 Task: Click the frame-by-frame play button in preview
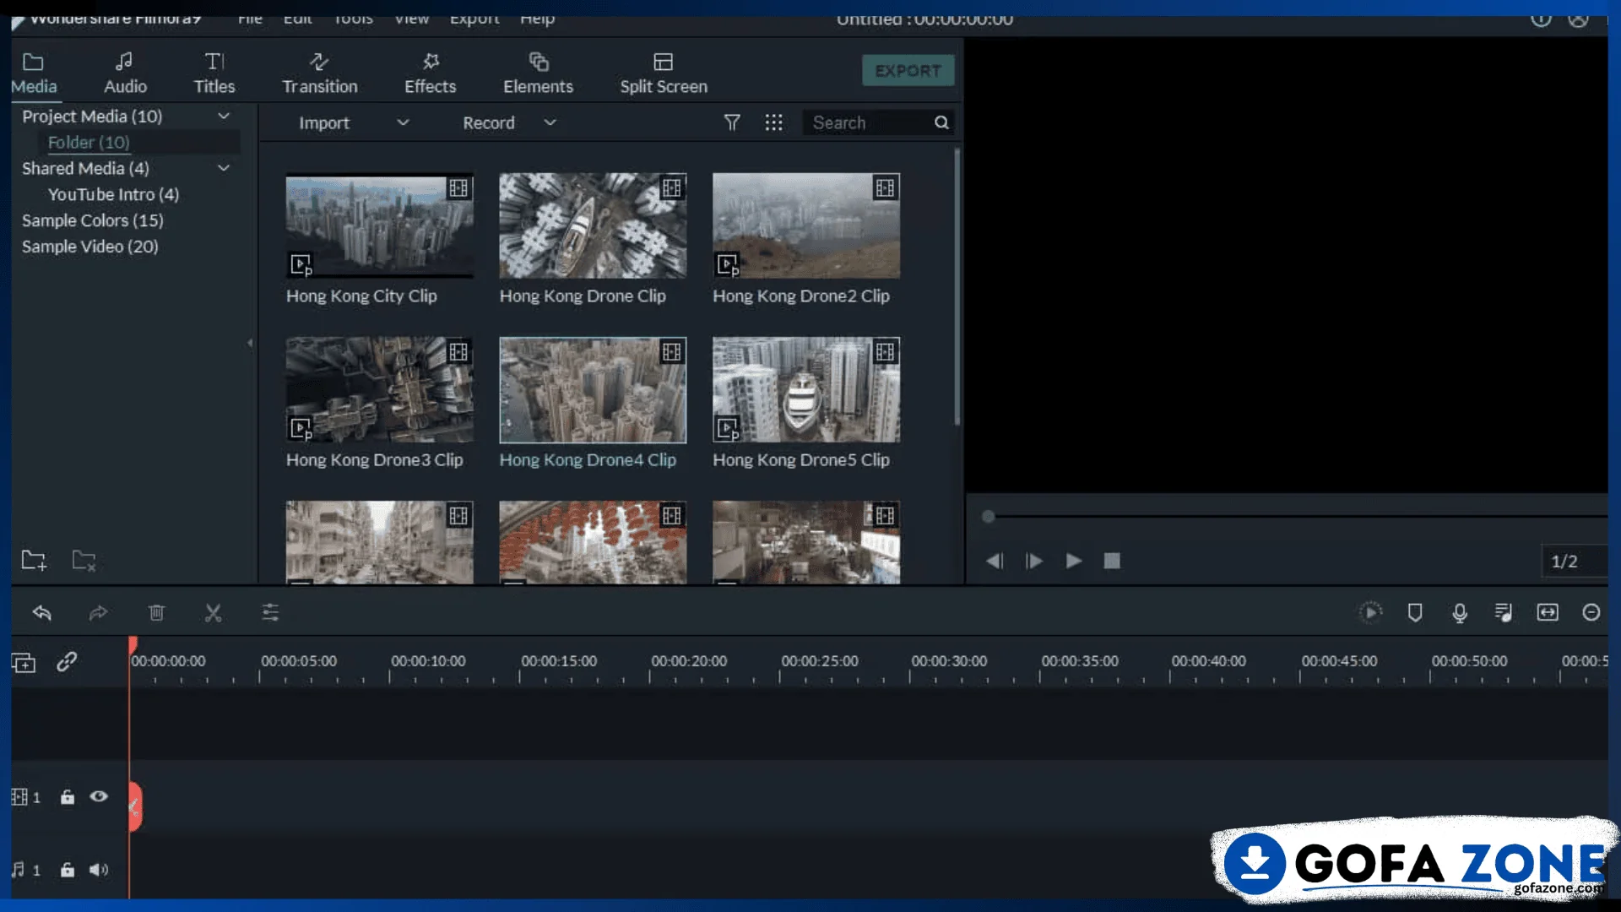coord(1034,561)
